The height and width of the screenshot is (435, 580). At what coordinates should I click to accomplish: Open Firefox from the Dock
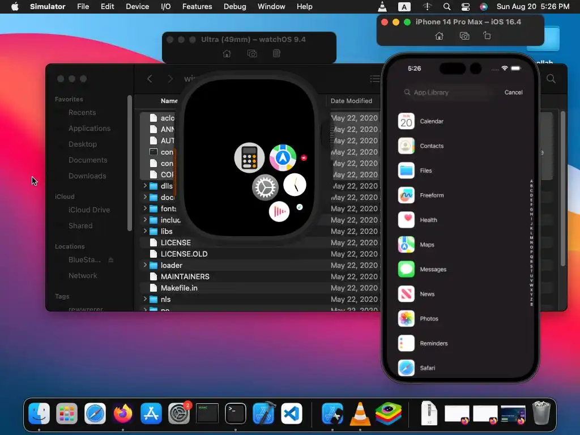tap(123, 413)
